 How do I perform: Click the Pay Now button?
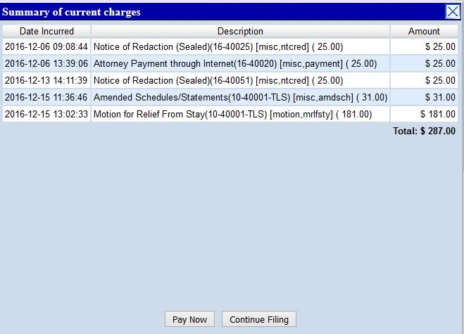pos(189,319)
